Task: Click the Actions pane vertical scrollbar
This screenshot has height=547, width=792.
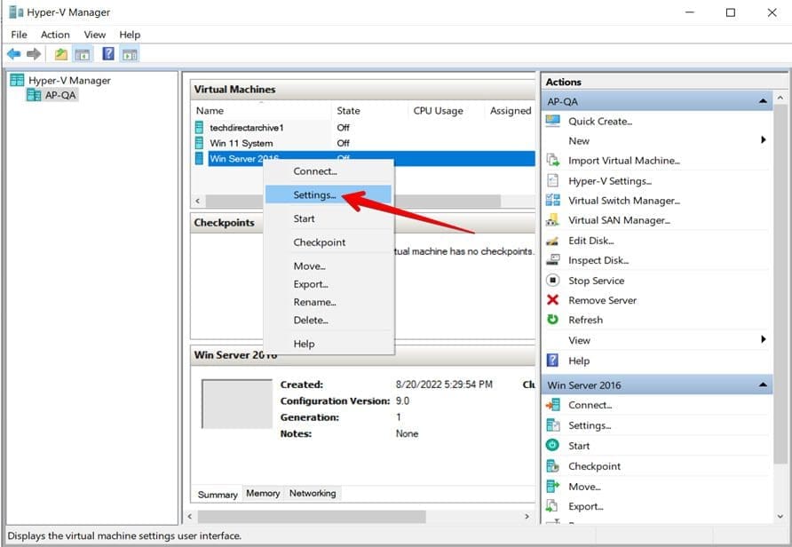Action: point(781,266)
